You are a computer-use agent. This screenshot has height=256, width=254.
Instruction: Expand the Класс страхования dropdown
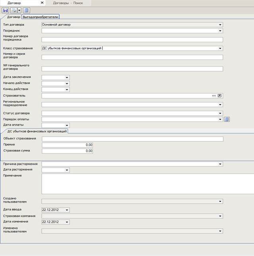coord(220,48)
